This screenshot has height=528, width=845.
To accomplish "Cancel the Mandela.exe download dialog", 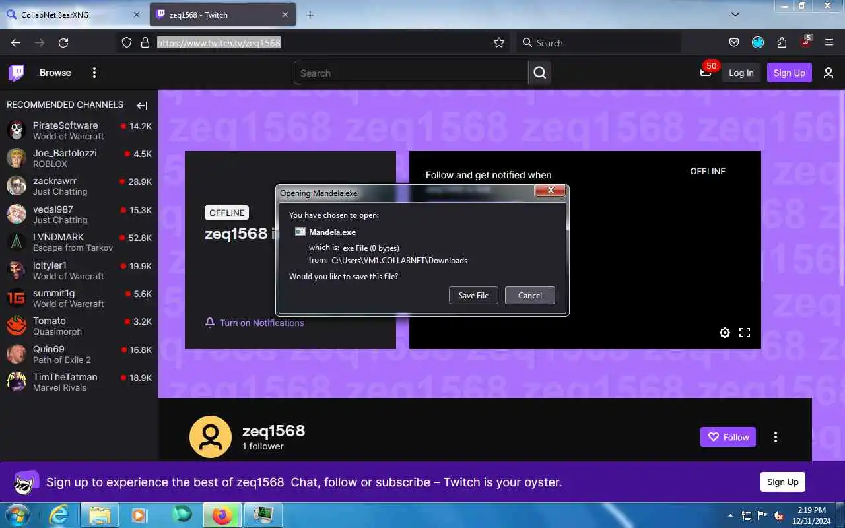I will [529, 295].
